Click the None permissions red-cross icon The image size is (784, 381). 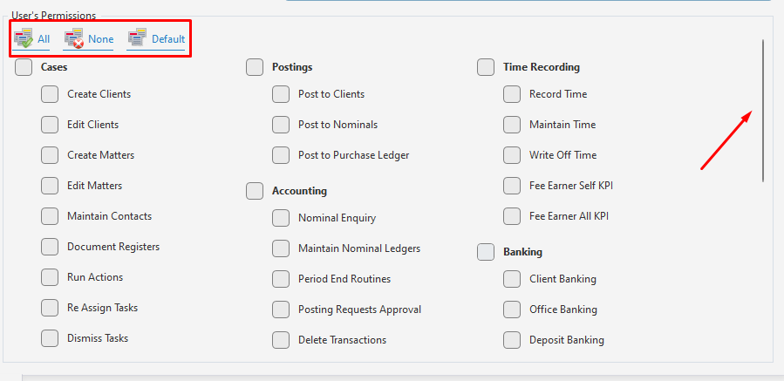pos(74,38)
